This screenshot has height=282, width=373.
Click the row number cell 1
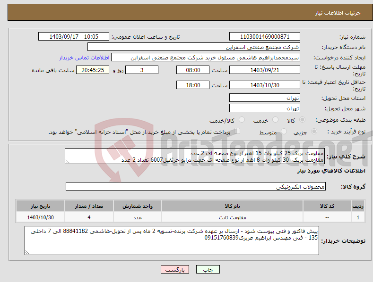[x=358, y=217]
